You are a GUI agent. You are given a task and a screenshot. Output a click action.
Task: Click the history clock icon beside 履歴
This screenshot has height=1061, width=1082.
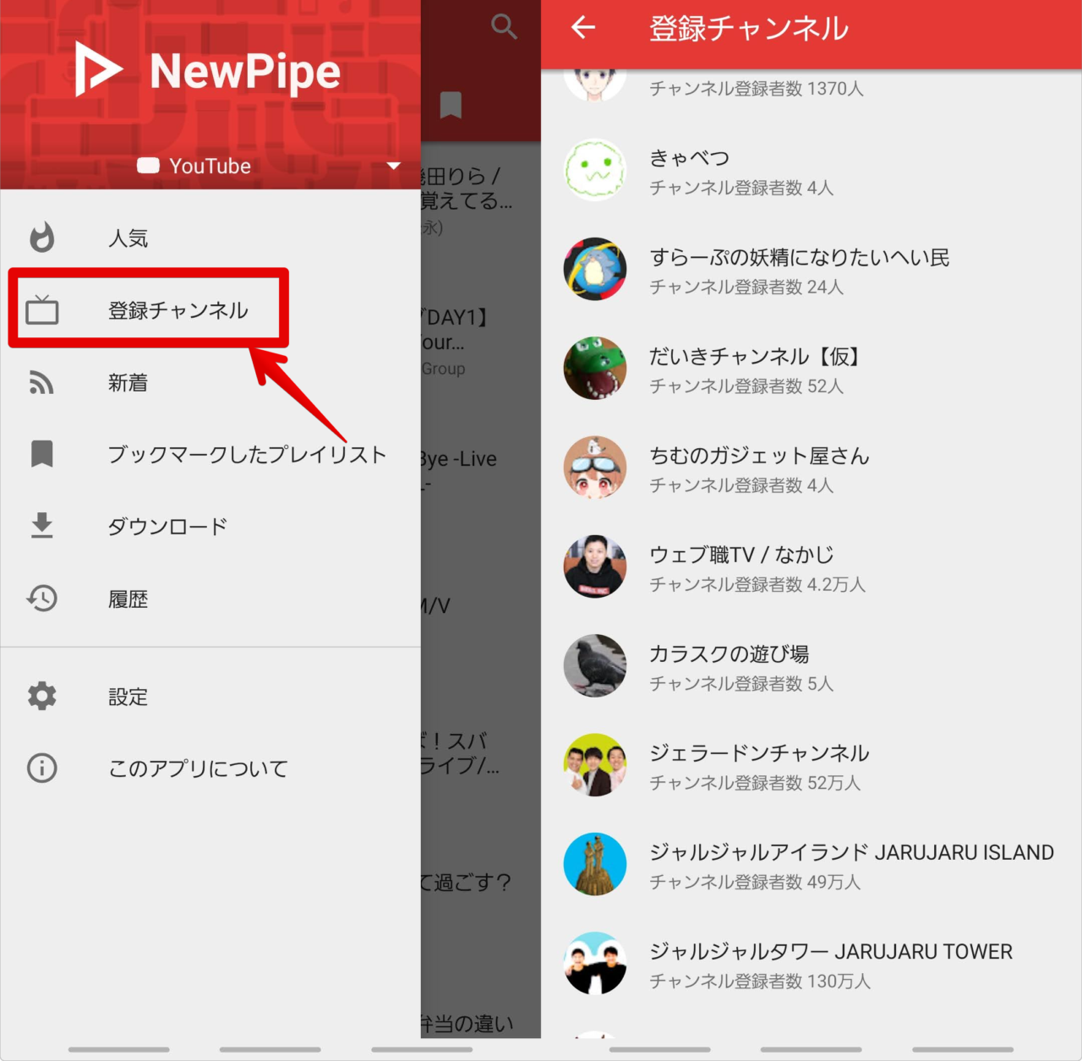pos(42,599)
